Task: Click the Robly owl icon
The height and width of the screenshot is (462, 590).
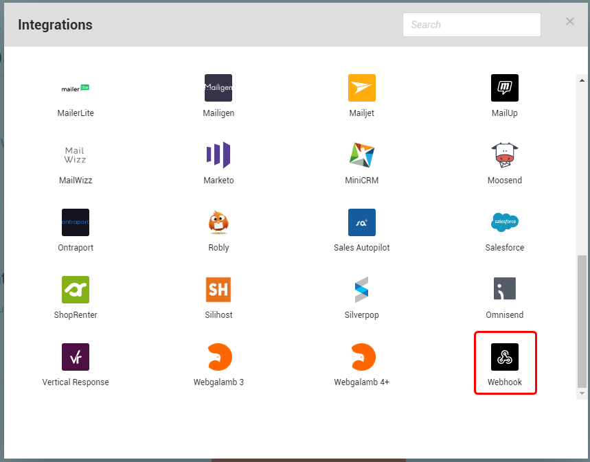Action: [218, 222]
